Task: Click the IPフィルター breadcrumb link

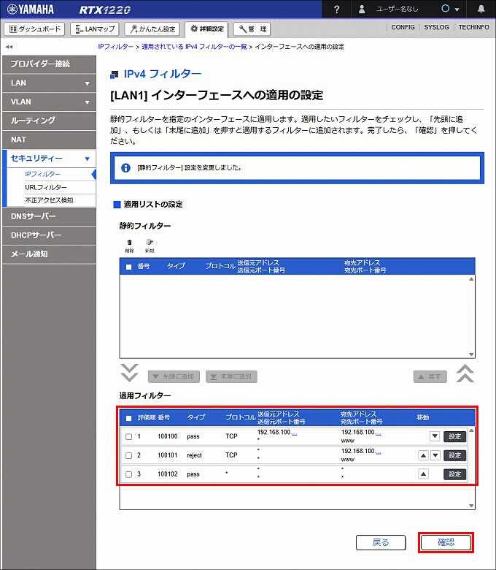Action: click(116, 47)
